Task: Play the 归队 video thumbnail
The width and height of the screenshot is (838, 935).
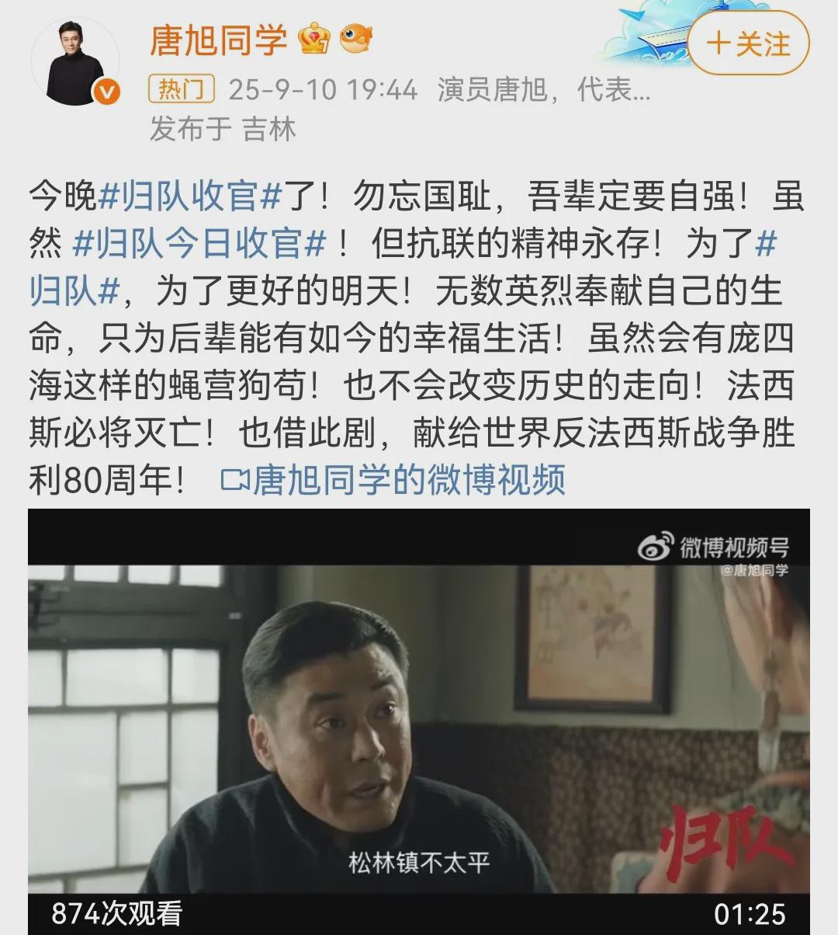Action: tap(419, 721)
